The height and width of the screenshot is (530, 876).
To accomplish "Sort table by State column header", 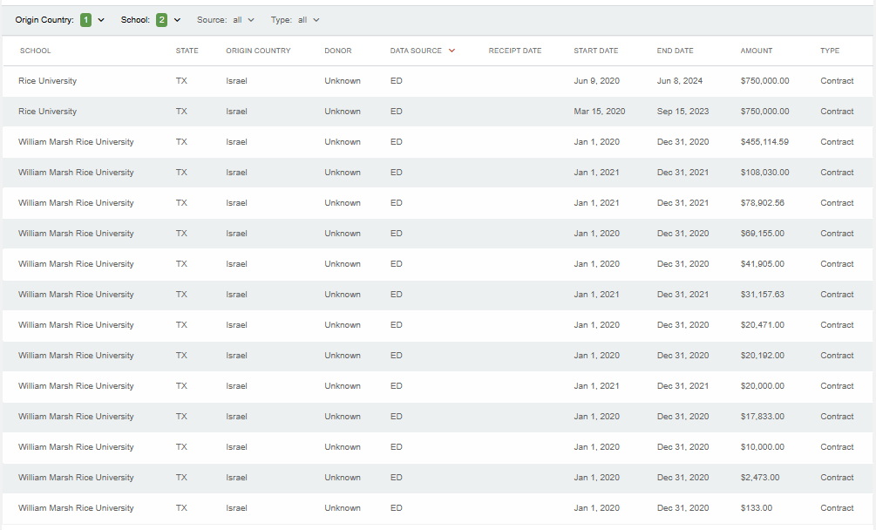I will pyautogui.click(x=187, y=51).
